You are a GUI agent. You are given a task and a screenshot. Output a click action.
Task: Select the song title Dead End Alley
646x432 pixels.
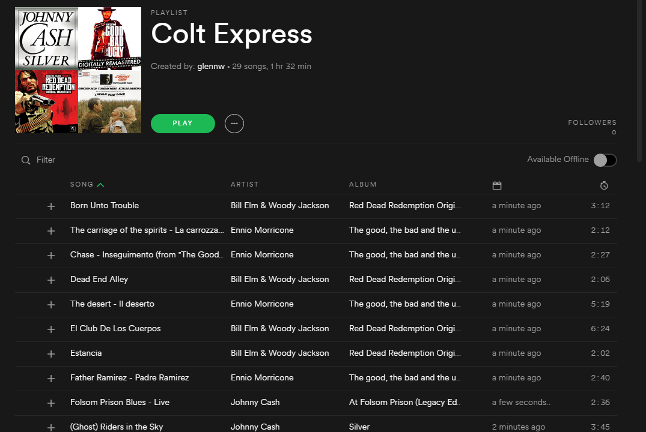(x=99, y=280)
